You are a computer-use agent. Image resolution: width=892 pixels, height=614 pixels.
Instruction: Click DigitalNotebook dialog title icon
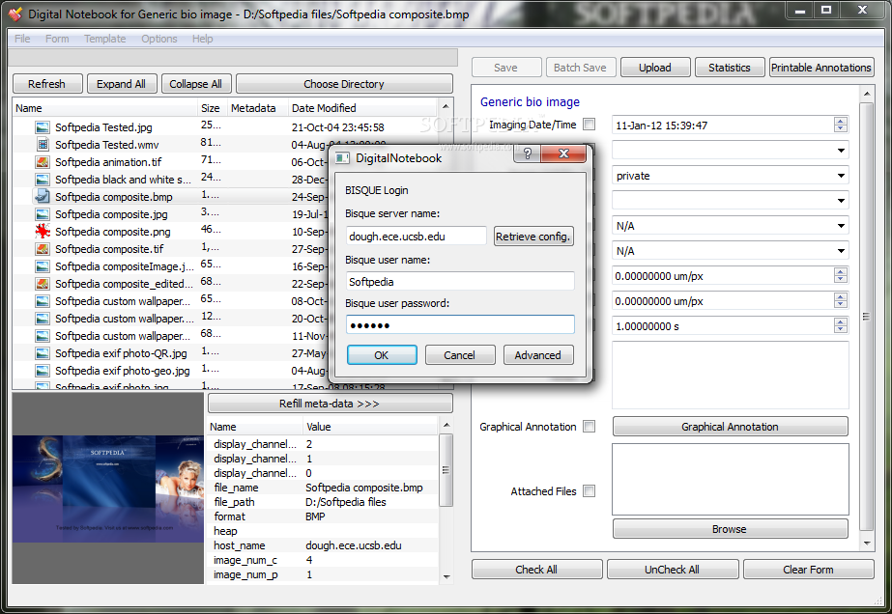coord(342,158)
